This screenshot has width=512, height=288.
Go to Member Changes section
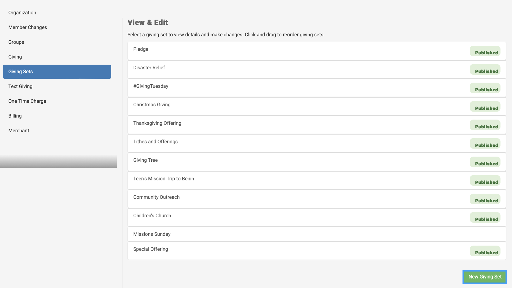click(x=27, y=27)
